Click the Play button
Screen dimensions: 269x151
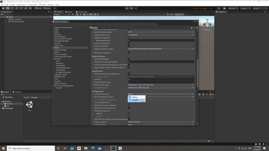[127, 8]
